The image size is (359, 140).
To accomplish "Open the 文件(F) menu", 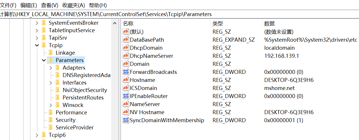I will 8,5.
